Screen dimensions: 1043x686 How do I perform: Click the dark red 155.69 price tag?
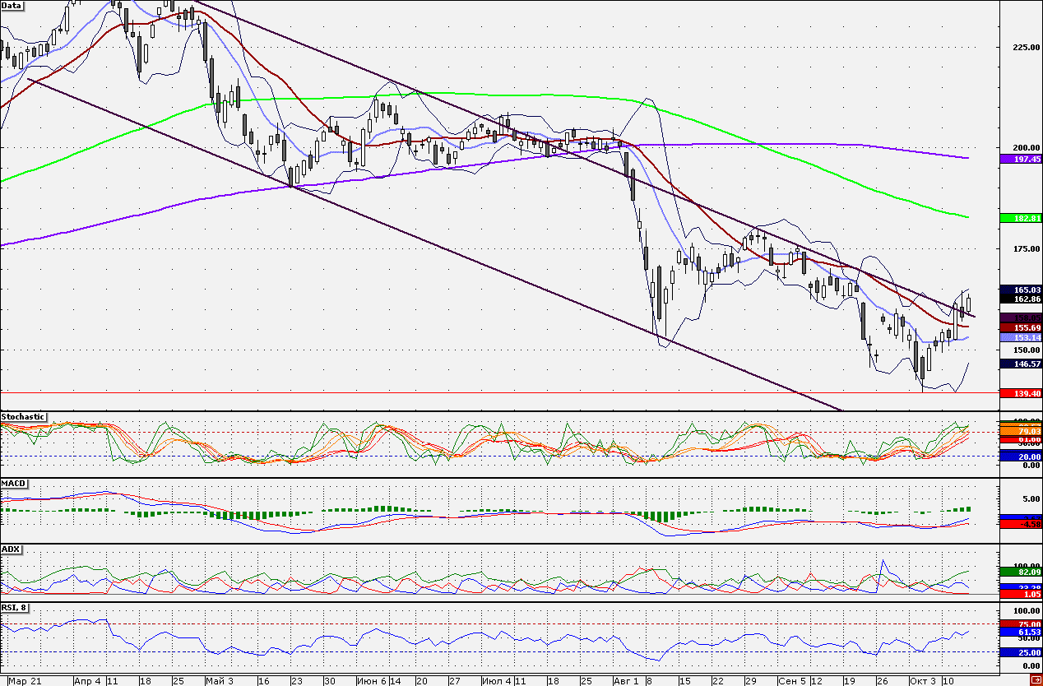point(1021,327)
